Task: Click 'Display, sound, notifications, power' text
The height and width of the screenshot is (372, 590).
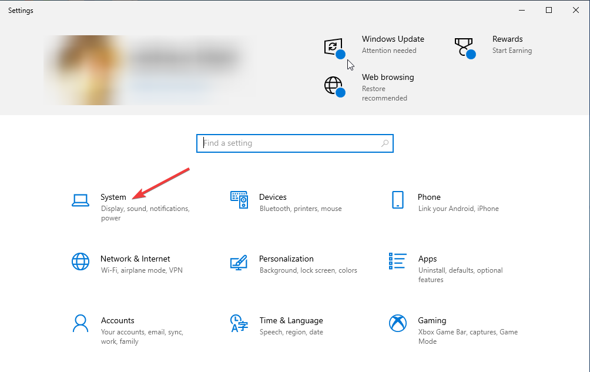Action: [x=145, y=213]
